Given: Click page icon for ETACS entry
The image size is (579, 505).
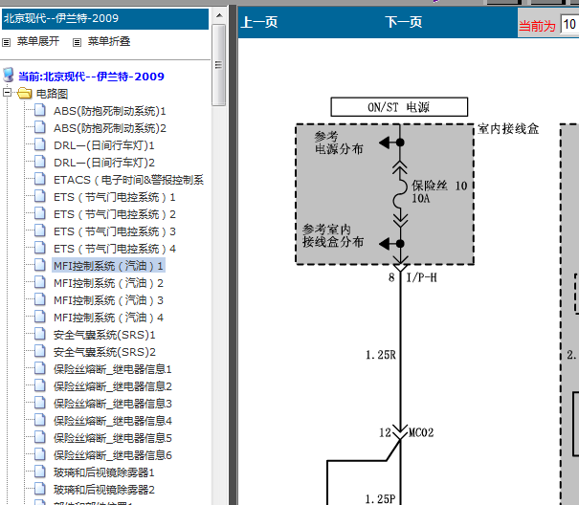Looking at the screenshot, I should [40, 179].
